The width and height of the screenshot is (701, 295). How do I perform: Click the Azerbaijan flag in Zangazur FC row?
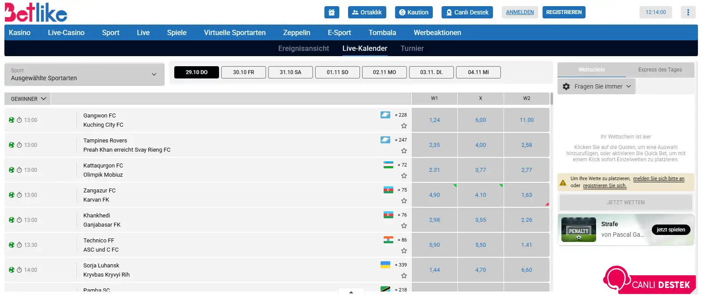coord(388,190)
